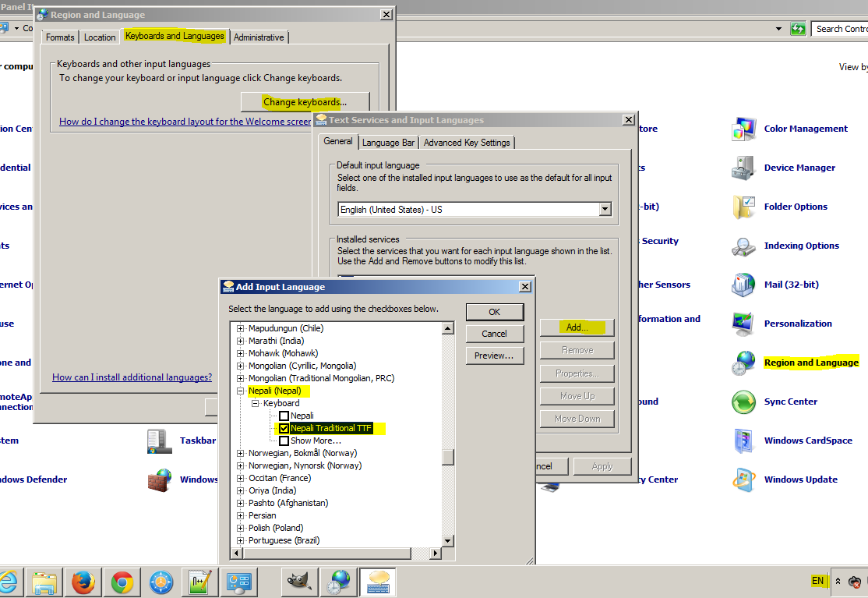Switch to the Location tab
Viewport: 868px width, 598px height.
click(x=100, y=37)
